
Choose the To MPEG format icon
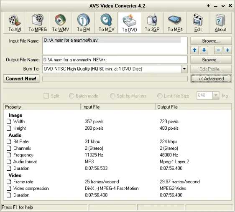tap(38, 23)
